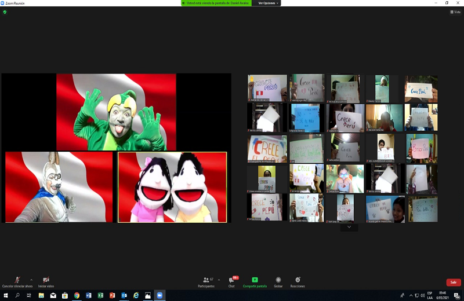Open the Ver Opciones dropdown
This screenshot has height=301, width=464.
(268, 3)
